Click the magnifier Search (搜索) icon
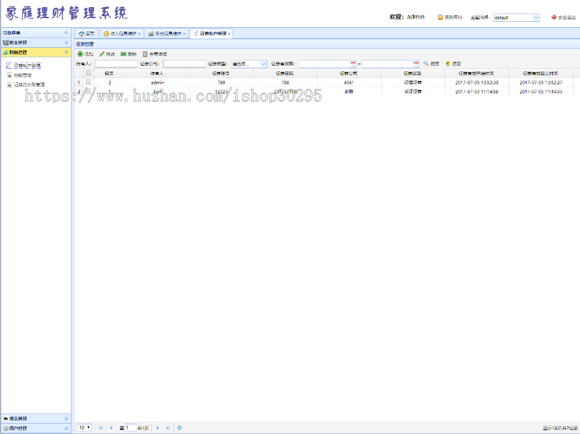This screenshot has height=434, width=580. coord(426,64)
